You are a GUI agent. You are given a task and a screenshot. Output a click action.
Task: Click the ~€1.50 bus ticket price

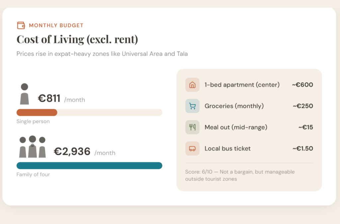pyautogui.click(x=302, y=149)
